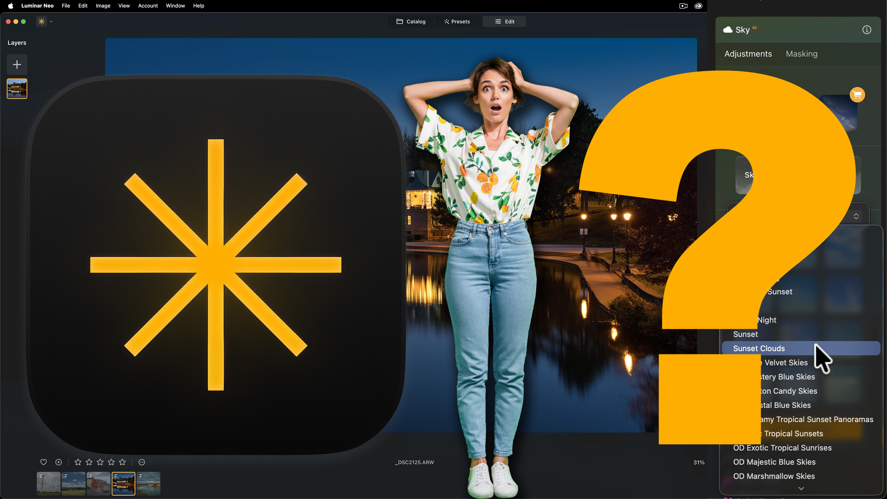Screen dimensions: 887x499
Task: Open the Presets view
Action: coord(457,21)
